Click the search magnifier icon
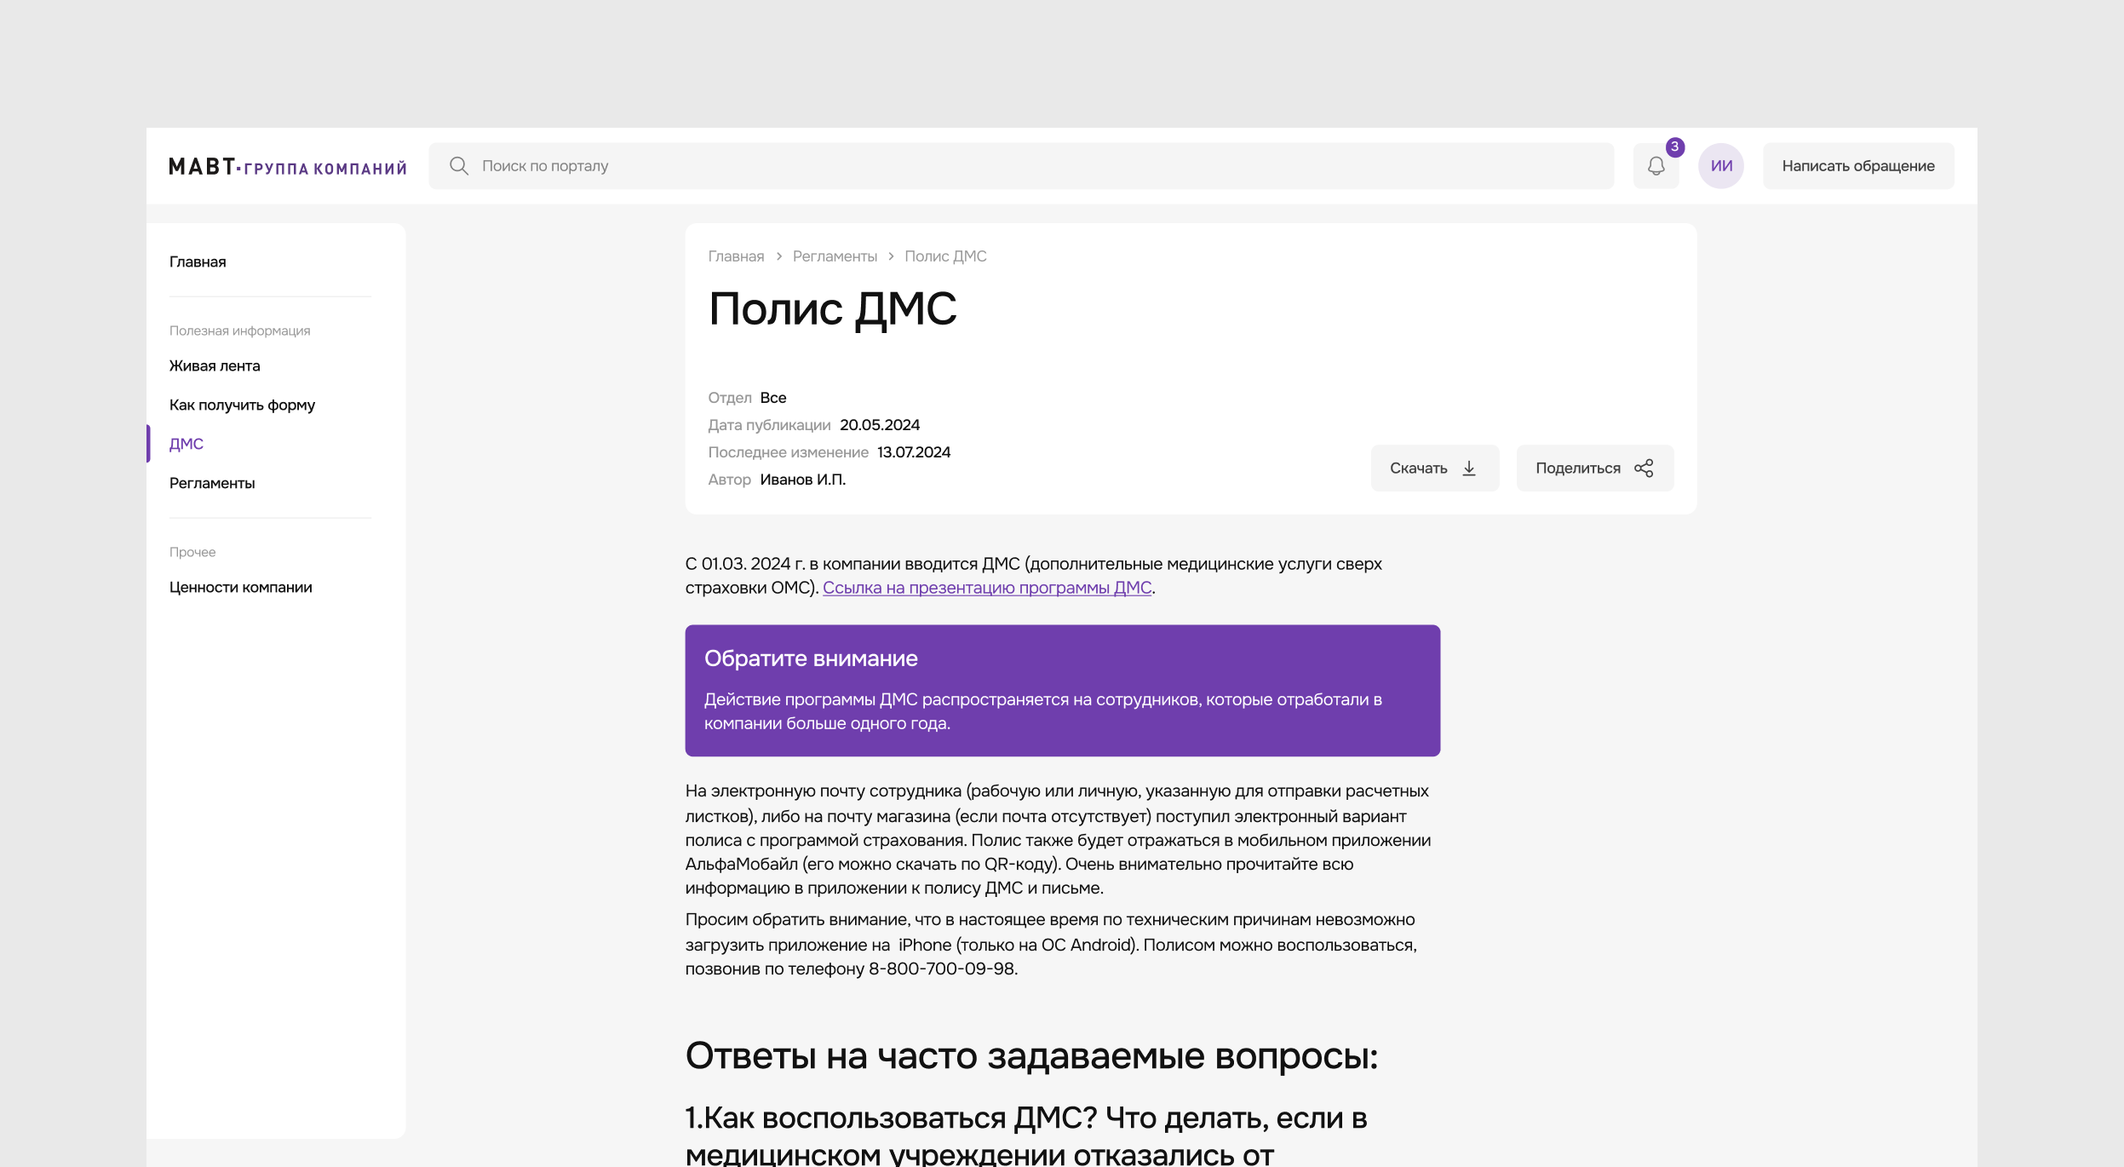 click(458, 165)
